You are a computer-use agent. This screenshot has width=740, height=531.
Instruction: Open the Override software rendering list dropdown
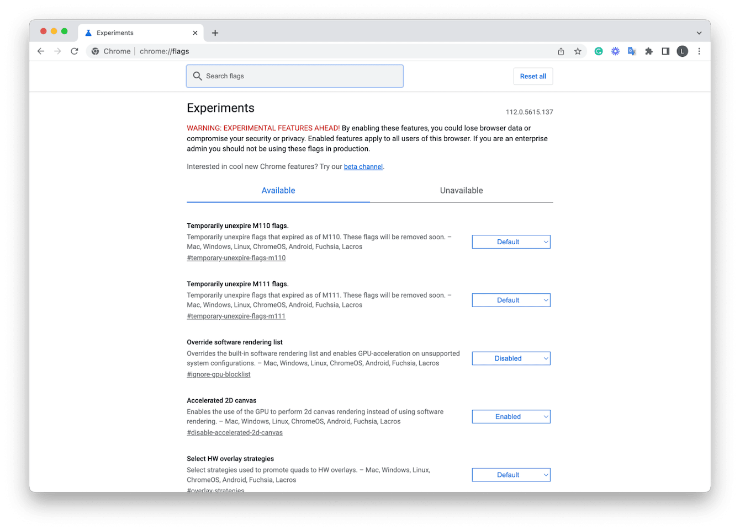click(511, 358)
